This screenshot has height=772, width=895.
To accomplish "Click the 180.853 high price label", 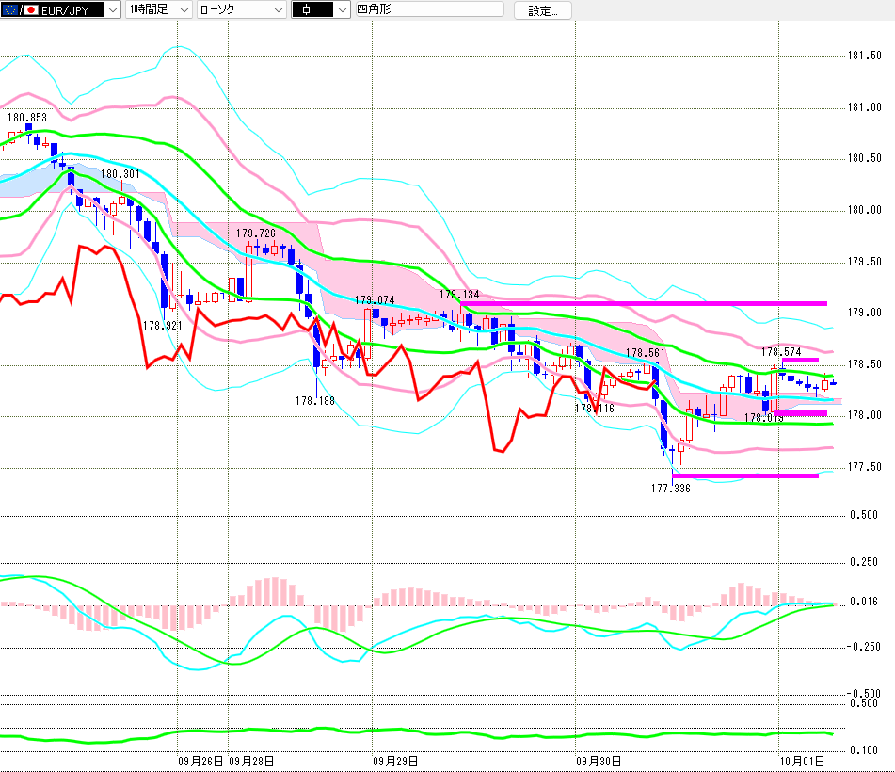I will [27, 118].
